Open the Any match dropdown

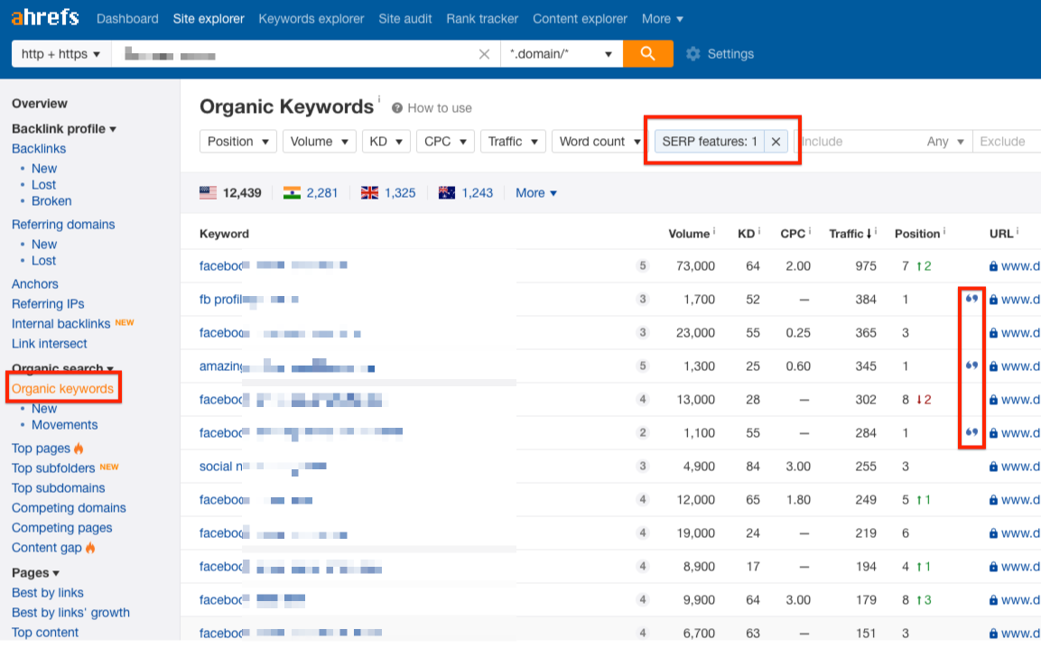click(x=944, y=142)
